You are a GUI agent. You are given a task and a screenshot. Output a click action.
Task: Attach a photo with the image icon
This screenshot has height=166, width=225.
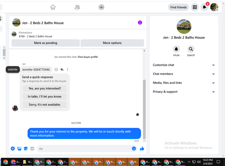pyautogui.click(x=19, y=149)
